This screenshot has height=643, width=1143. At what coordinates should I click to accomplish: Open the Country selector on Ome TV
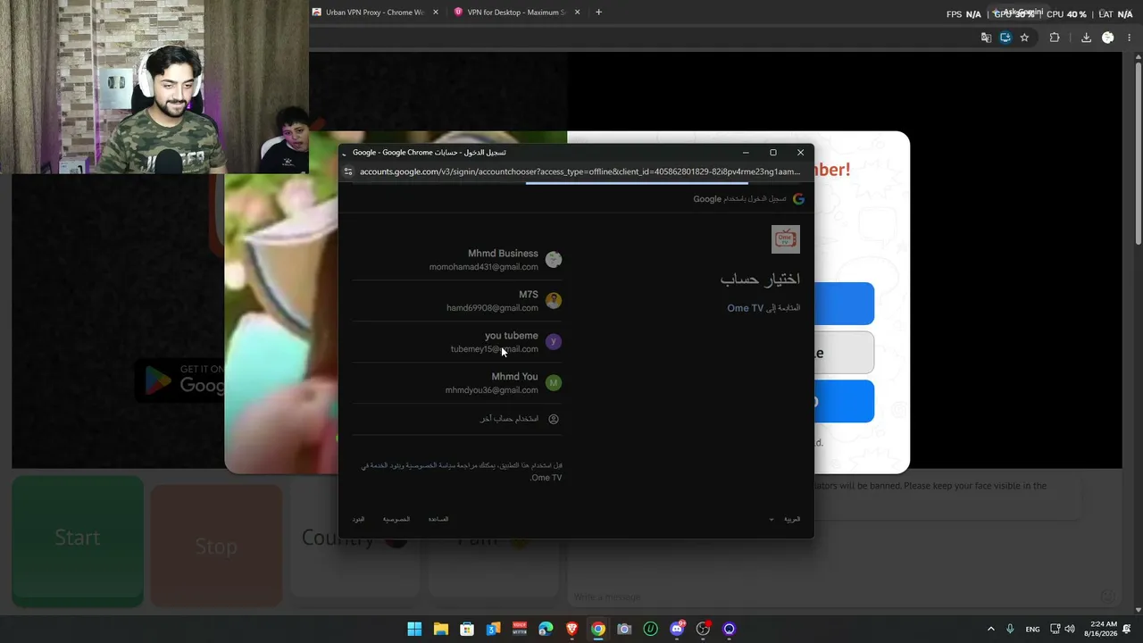coord(355,539)
